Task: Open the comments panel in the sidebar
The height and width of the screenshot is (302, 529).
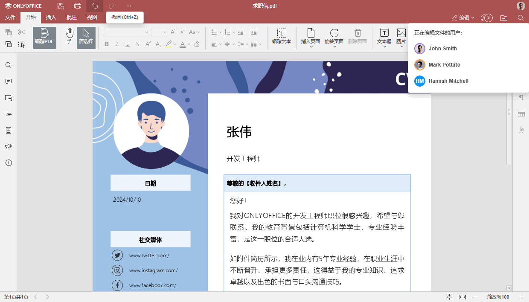Action: point(8,81)
